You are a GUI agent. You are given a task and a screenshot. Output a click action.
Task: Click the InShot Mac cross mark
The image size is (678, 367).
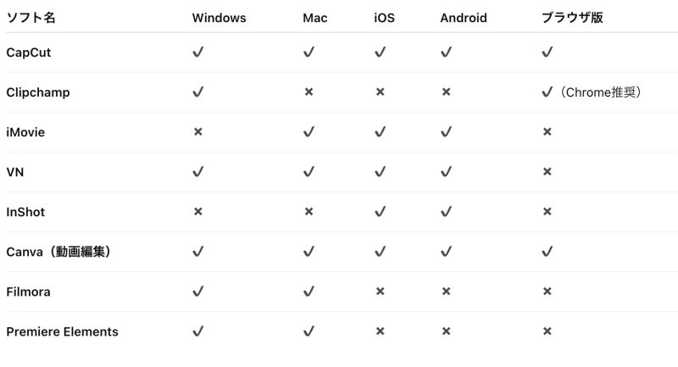coord(308,211)
